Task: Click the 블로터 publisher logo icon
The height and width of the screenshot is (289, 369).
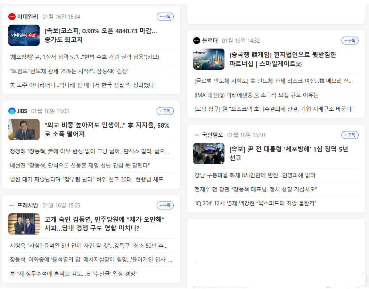Action: pos(197,41)
